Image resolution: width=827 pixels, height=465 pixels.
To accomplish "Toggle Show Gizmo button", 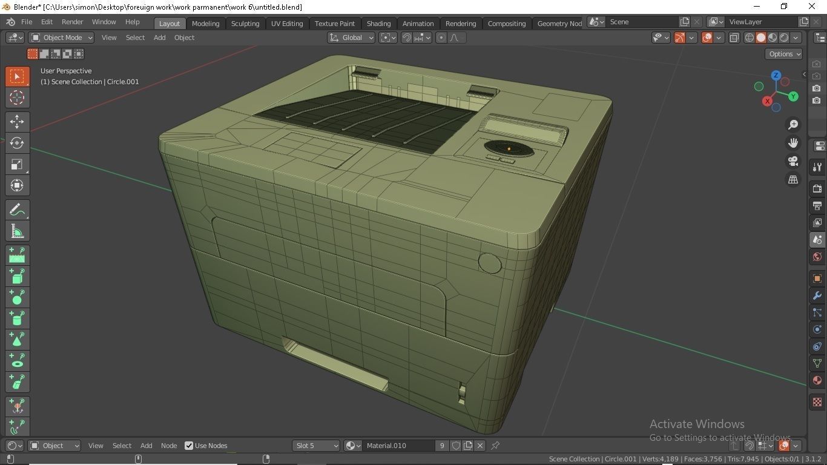I will pyautogui.click(x=680, y=38).
